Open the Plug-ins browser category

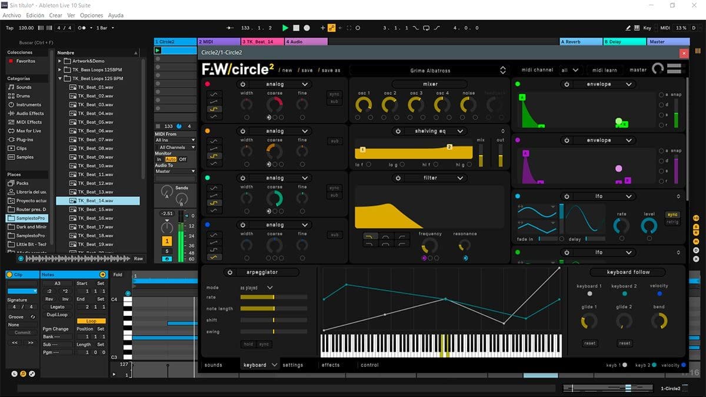point(21,139)
